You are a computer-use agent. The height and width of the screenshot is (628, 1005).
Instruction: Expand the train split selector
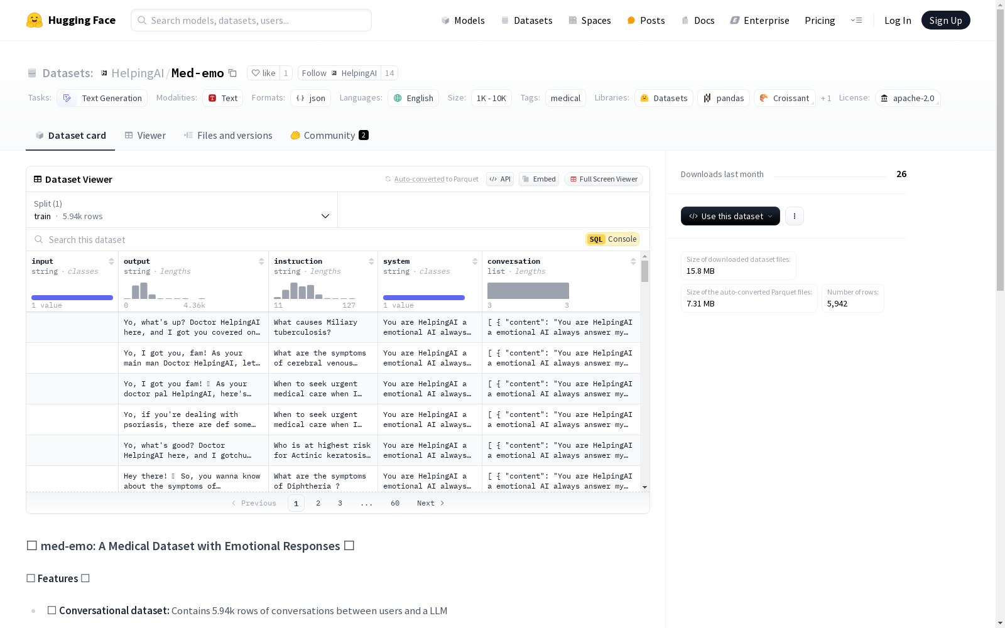click(x=182, y=210)
